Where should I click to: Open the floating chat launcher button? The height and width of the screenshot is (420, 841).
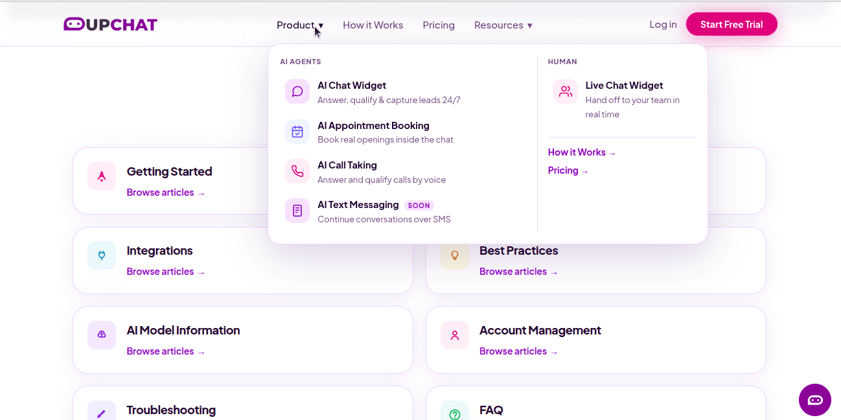tap(815, 400)
